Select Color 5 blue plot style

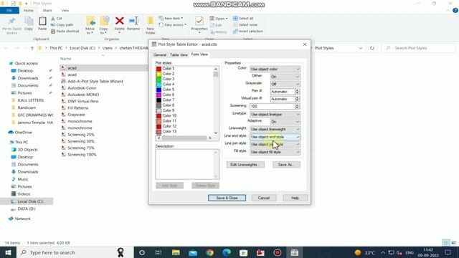pos(168,90)
